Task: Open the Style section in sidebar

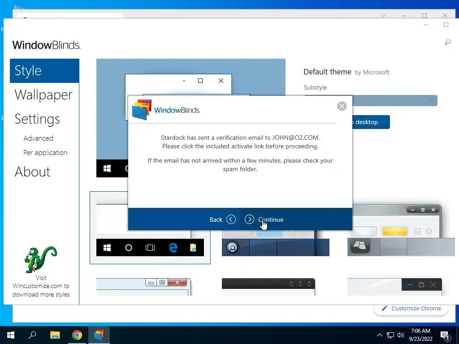Action: tap(44, 71)
